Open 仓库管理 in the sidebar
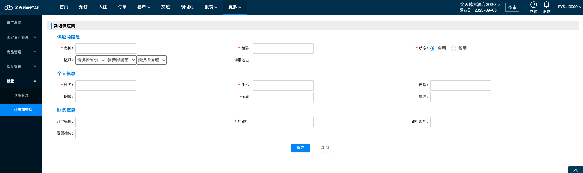Image resolution: width=583 pixels, height=173 pixels. [21, 95]
